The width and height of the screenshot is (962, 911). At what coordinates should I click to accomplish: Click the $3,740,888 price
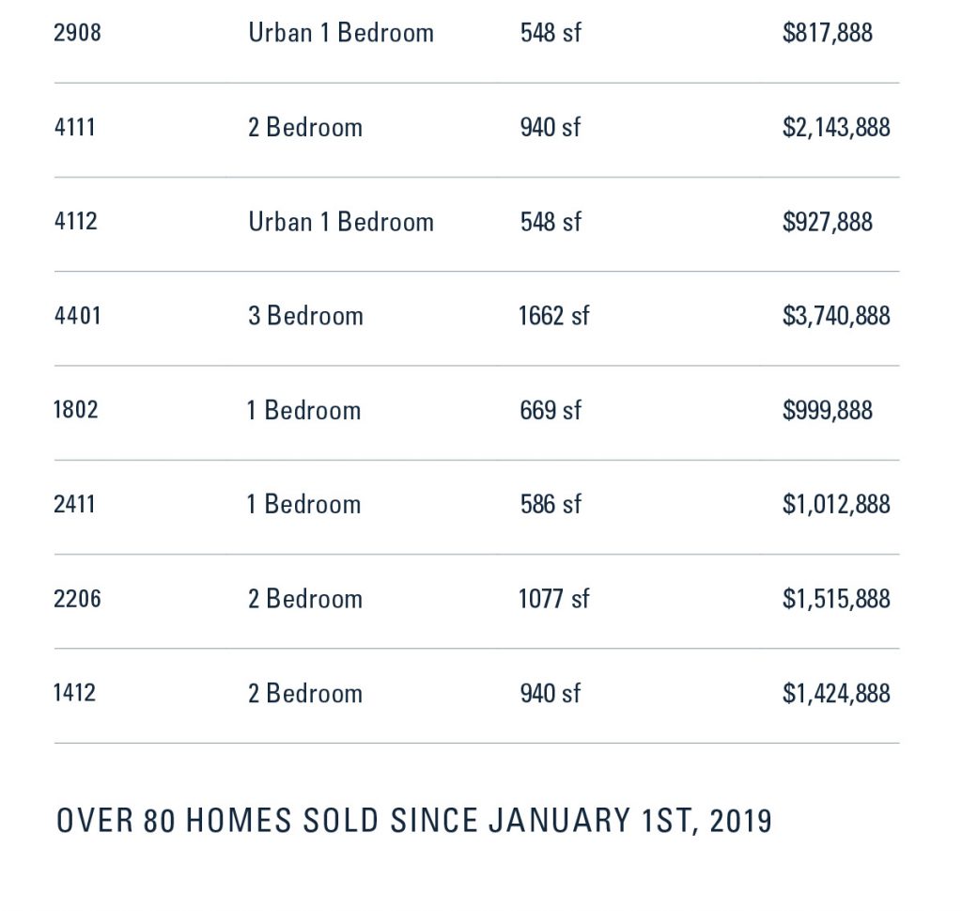coord(835,316)
